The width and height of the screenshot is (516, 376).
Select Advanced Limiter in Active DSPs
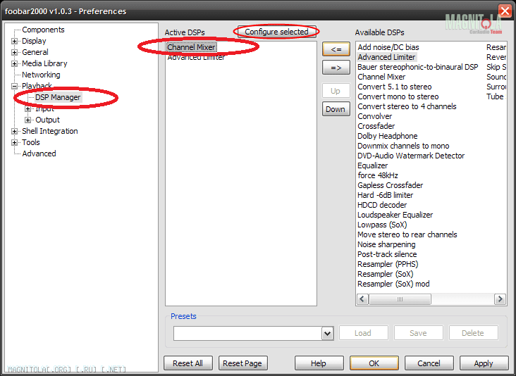point(196,57)
